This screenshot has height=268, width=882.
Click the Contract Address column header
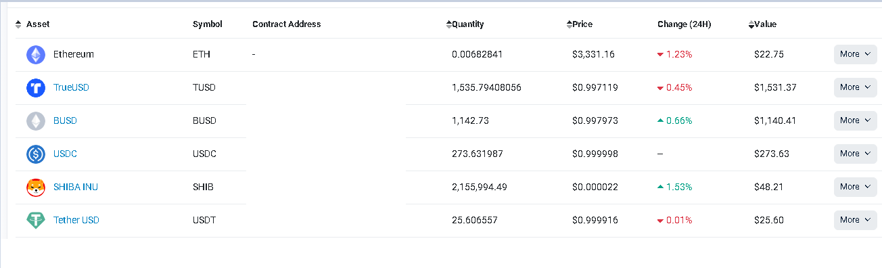[287, 24]
